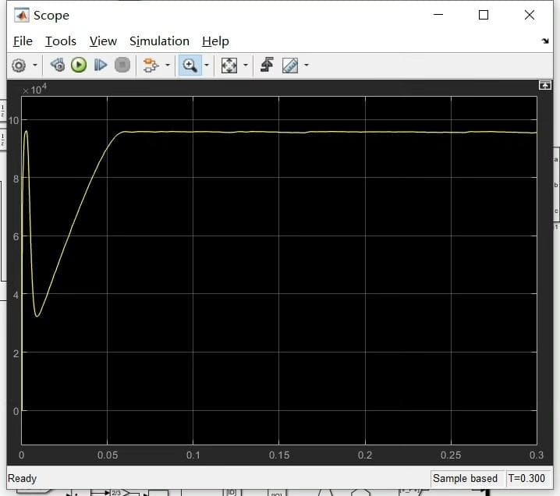Open the Simulation menu
The height and width of the screenshot is (496, 560).
159,41
